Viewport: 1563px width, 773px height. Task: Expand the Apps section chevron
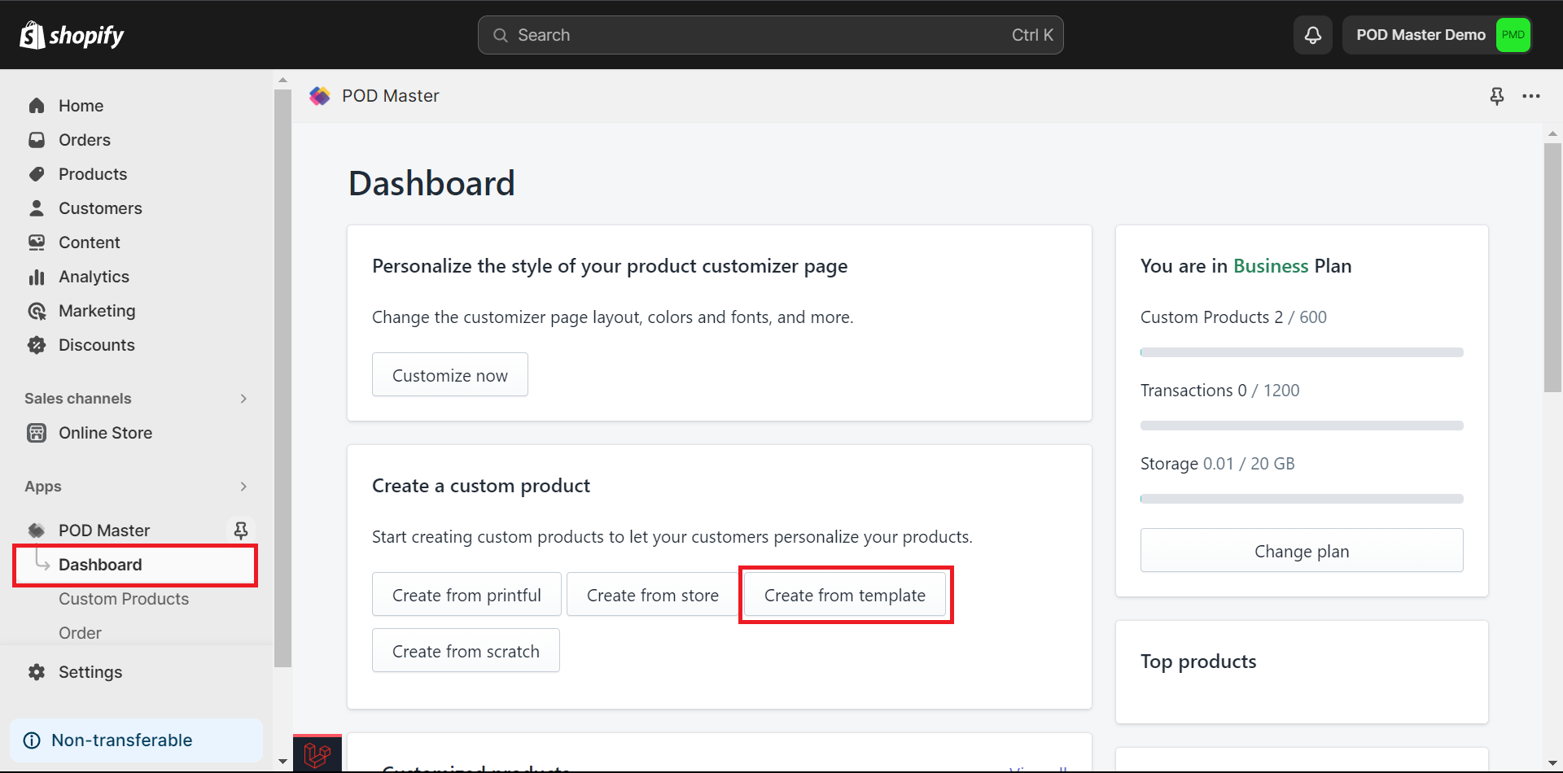[x=243, y=487]
